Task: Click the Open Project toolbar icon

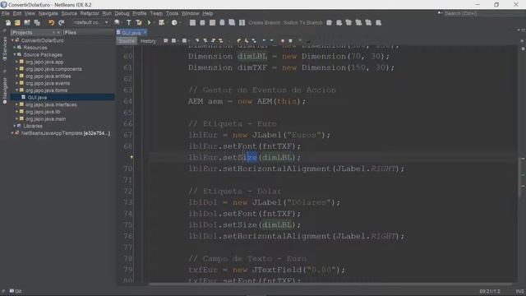Action: 27,23
